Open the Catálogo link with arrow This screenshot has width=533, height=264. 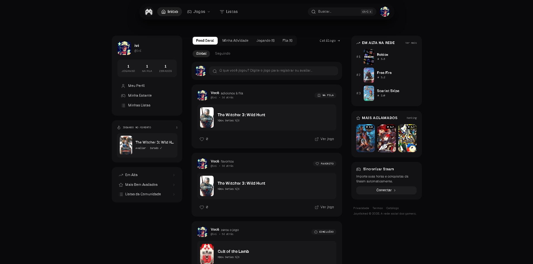click(x=330, y=41)
